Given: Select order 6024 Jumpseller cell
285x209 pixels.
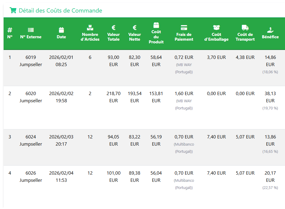Looking at the screenshot, I should [31, 141].
